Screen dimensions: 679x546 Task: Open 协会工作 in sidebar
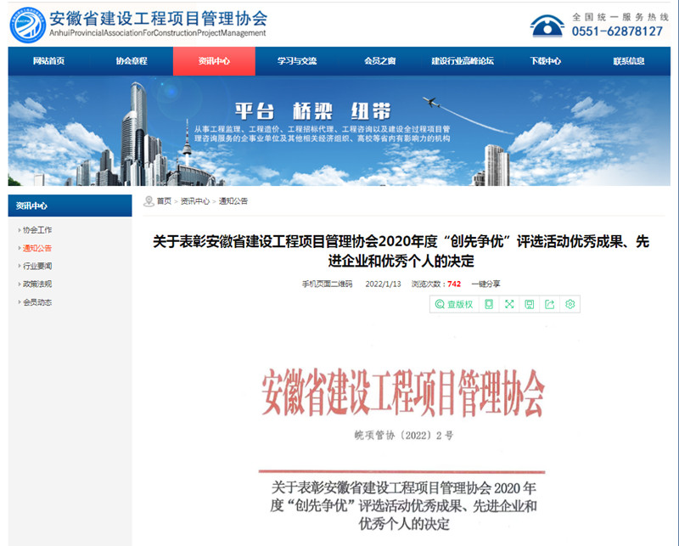coord(37,230)
